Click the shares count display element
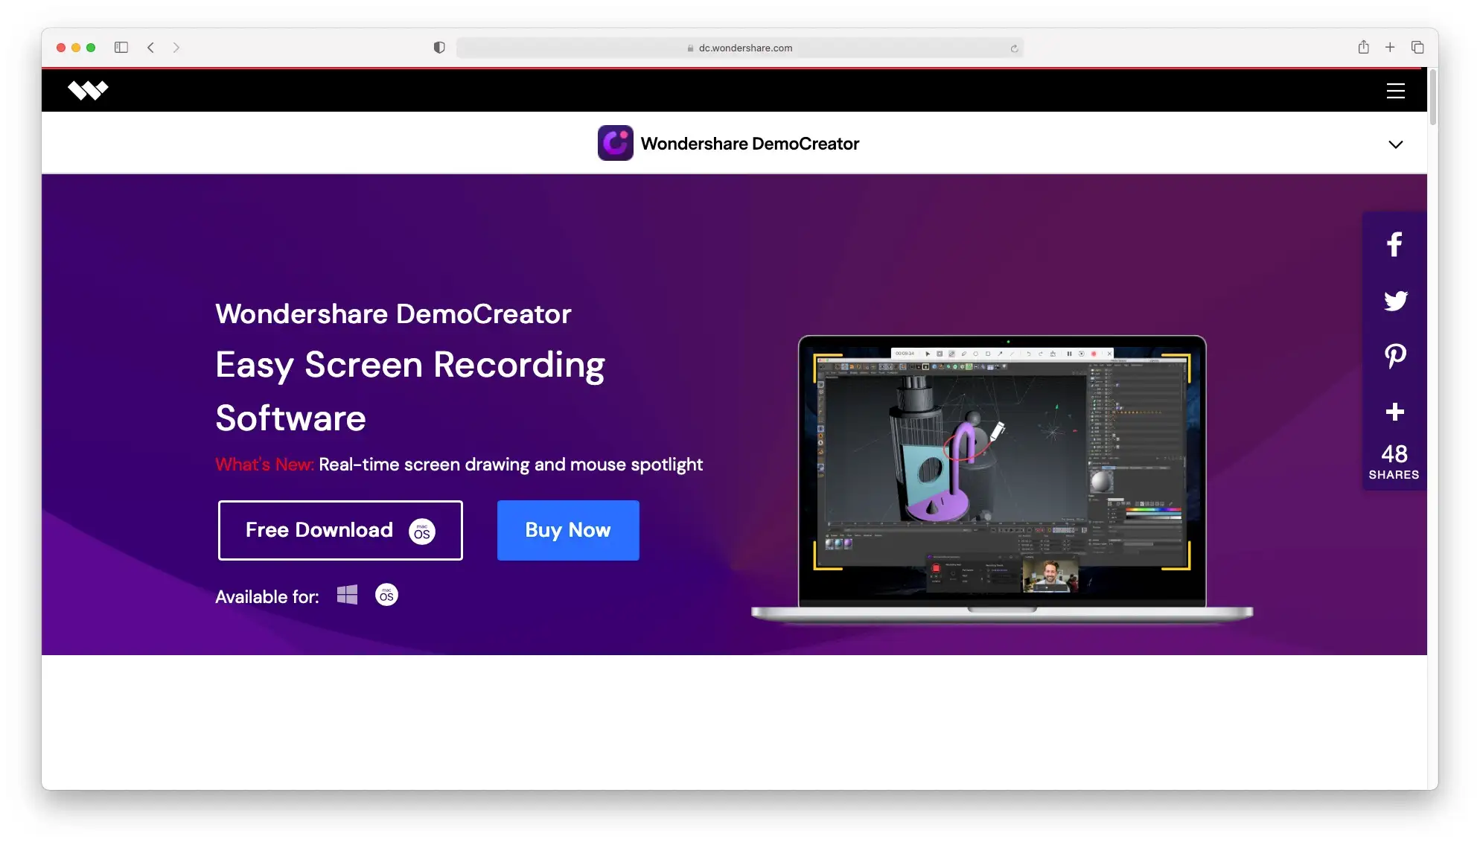The width and height of the screenshot is (1480, 845). coord(1394,461)
